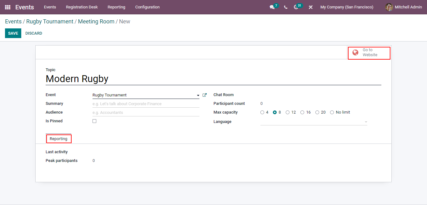Discard the record changes

point(34,33)
